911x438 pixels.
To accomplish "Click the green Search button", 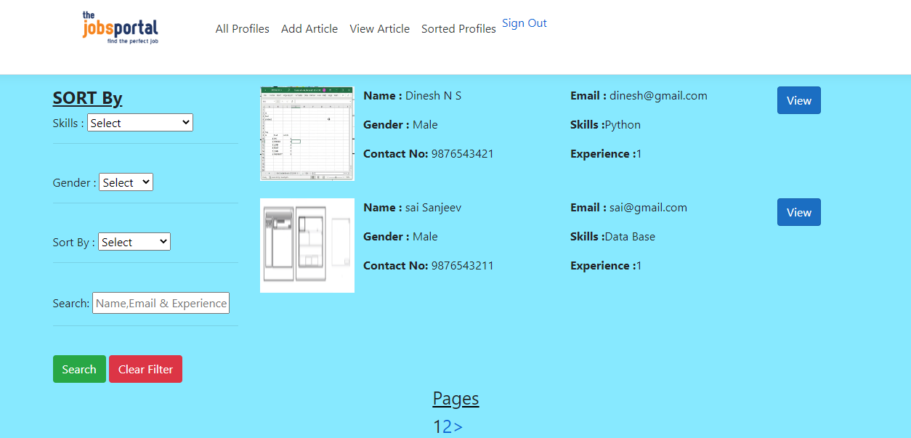I will [78, 368].
